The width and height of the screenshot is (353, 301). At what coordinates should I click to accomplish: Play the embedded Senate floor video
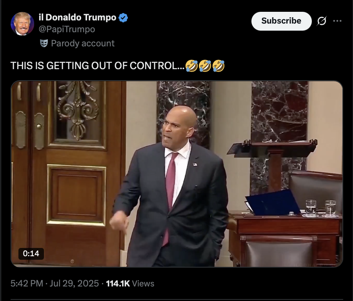(x=177, y=174)
